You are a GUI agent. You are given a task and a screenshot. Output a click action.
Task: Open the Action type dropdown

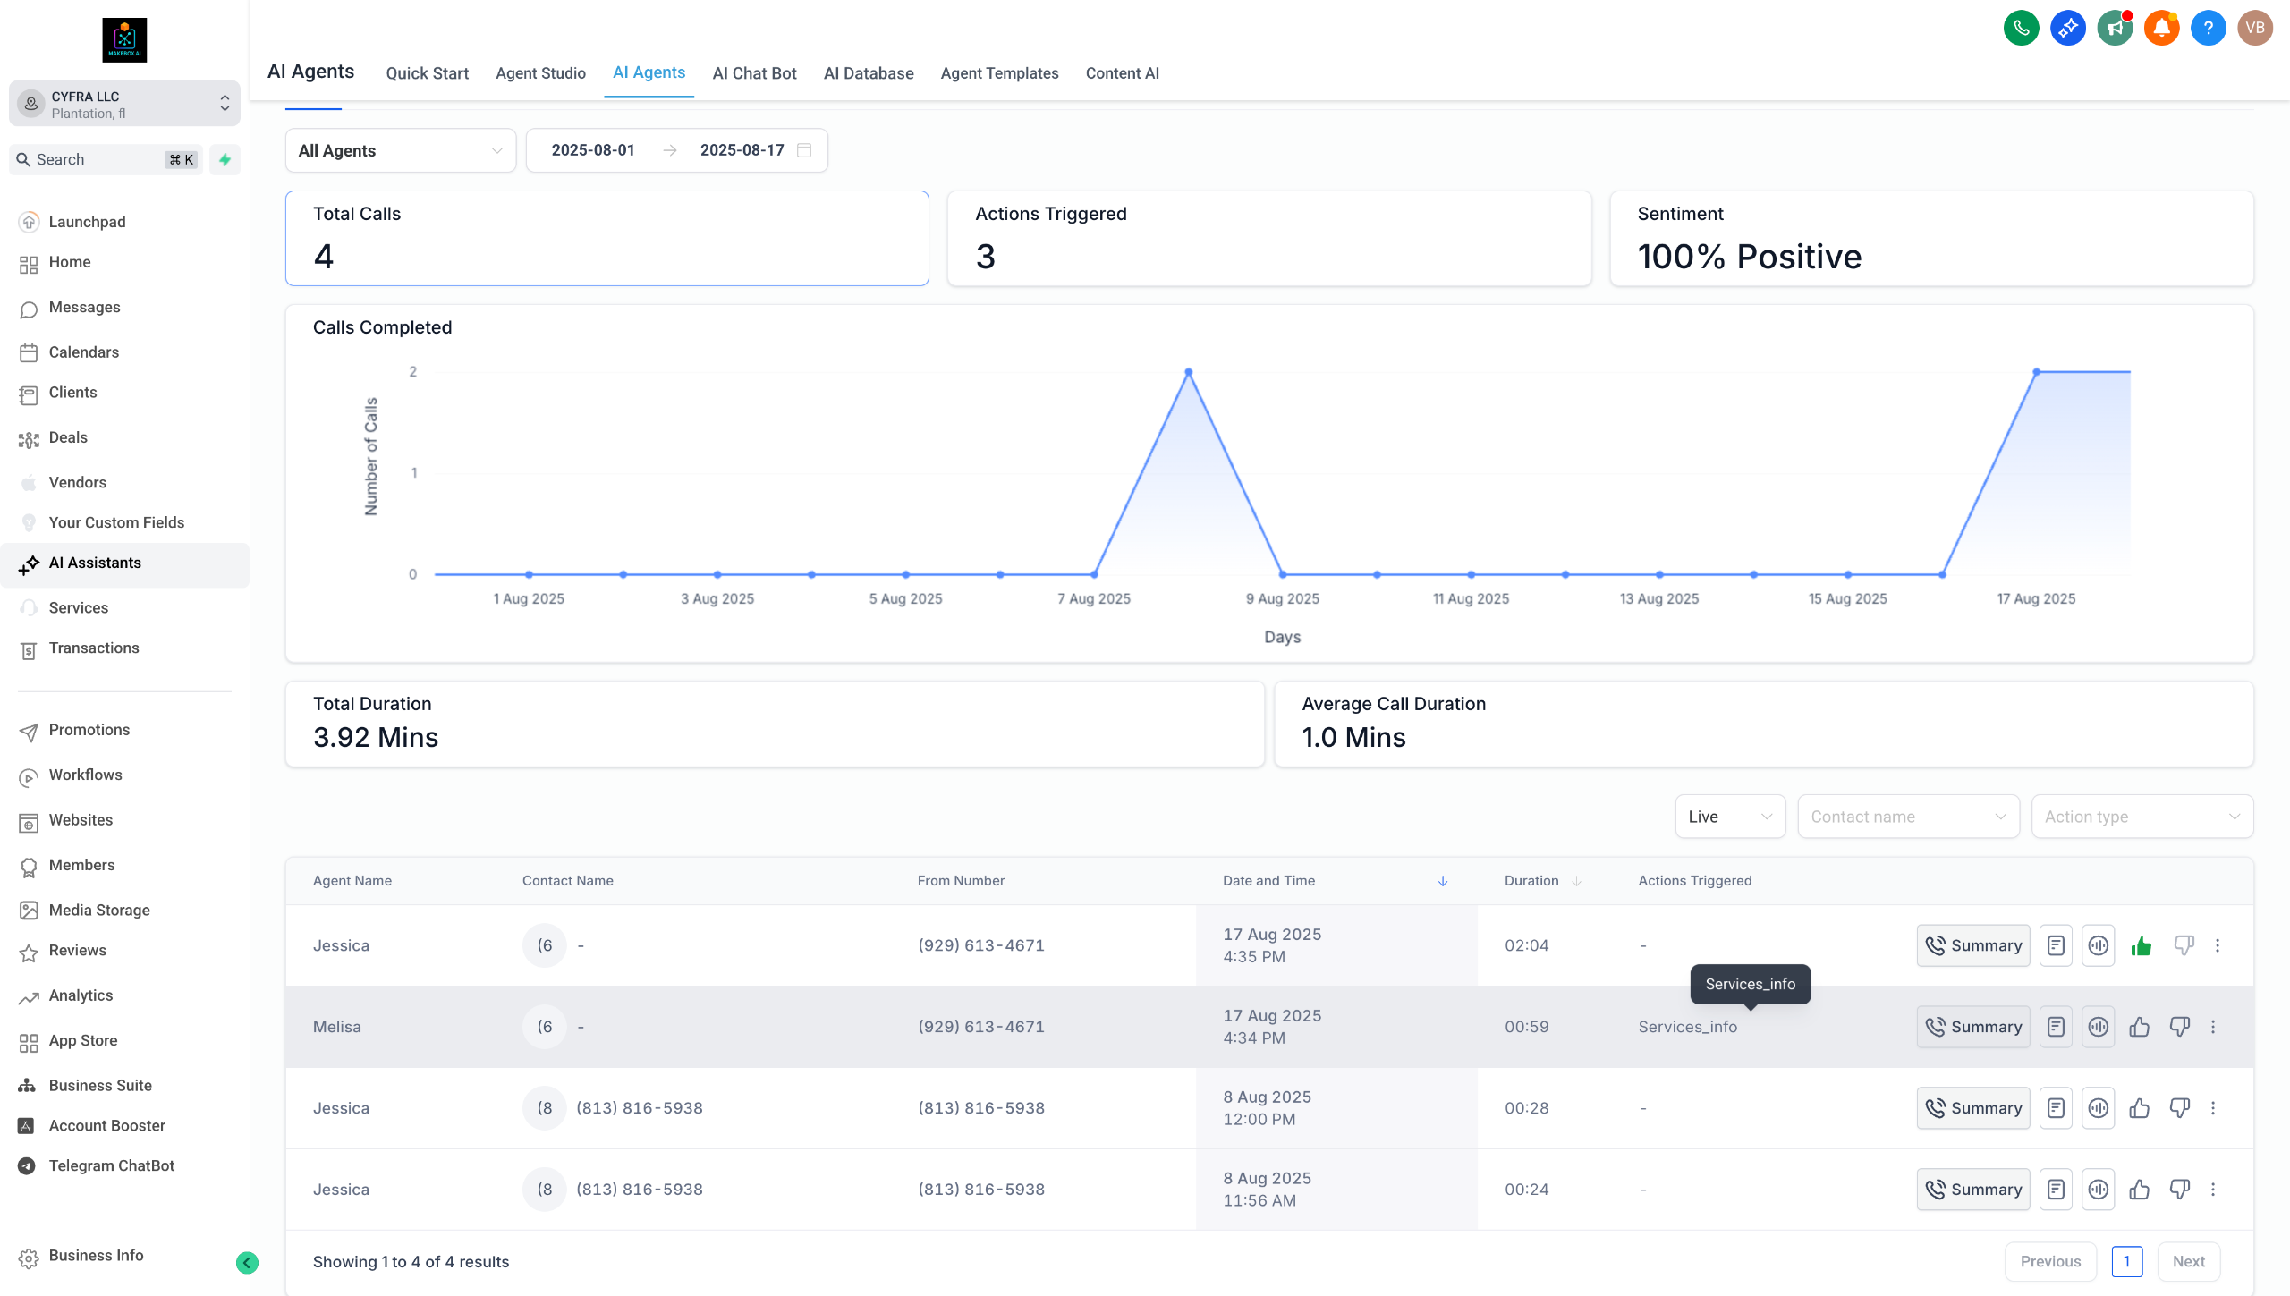pos(2142,817)
